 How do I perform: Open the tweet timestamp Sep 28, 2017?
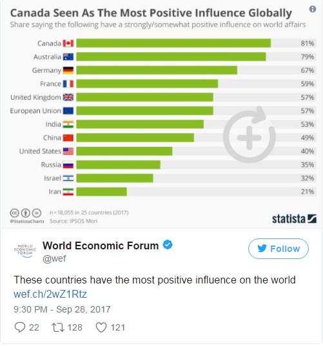[62, 309]
